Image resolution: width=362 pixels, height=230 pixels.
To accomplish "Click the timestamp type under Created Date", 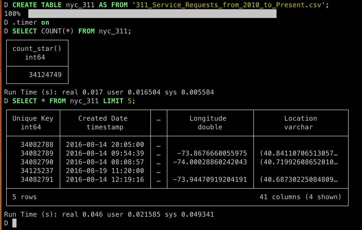I will coord(105,127).
